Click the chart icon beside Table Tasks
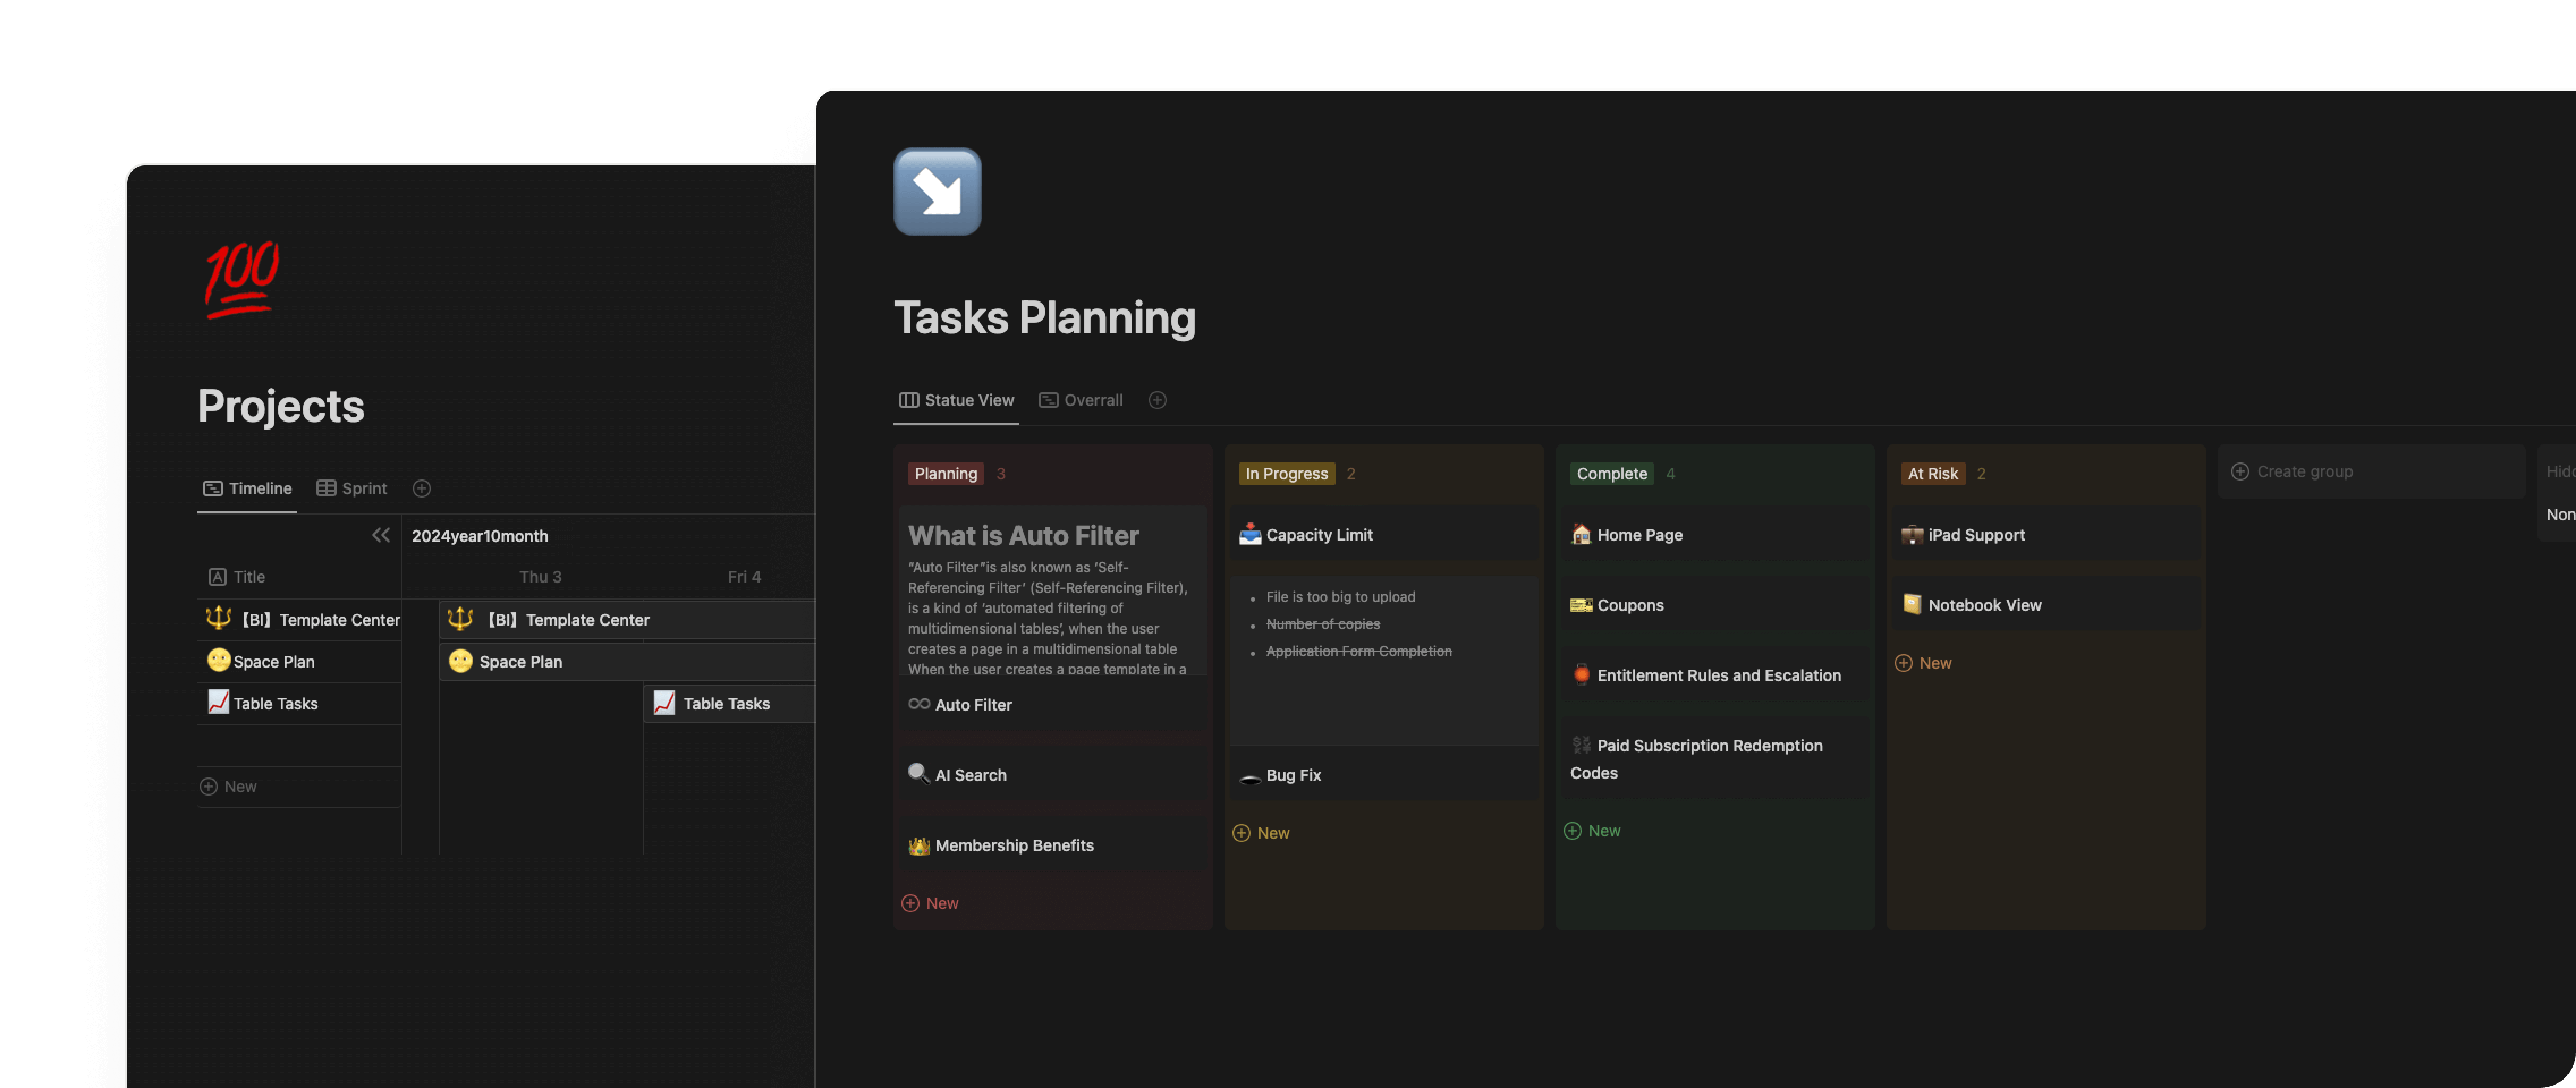 (x=218, y=703)
